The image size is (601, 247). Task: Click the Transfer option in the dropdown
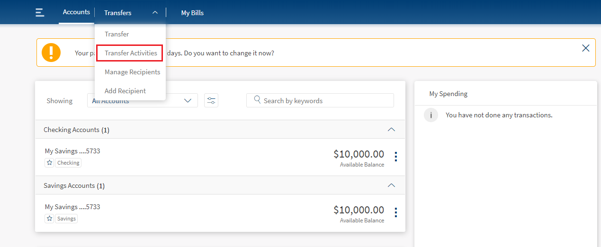click(x=117, y=34)
